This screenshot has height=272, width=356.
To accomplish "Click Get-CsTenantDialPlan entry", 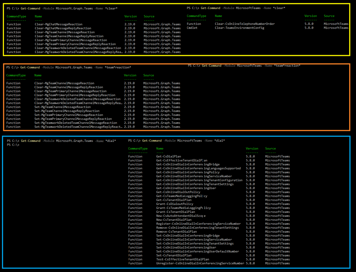I will [x=174, y=200].
